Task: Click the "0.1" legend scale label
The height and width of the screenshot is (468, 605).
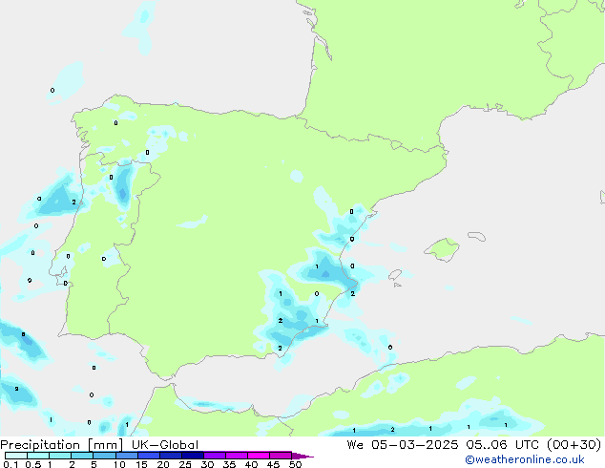Action: [10, 464]
